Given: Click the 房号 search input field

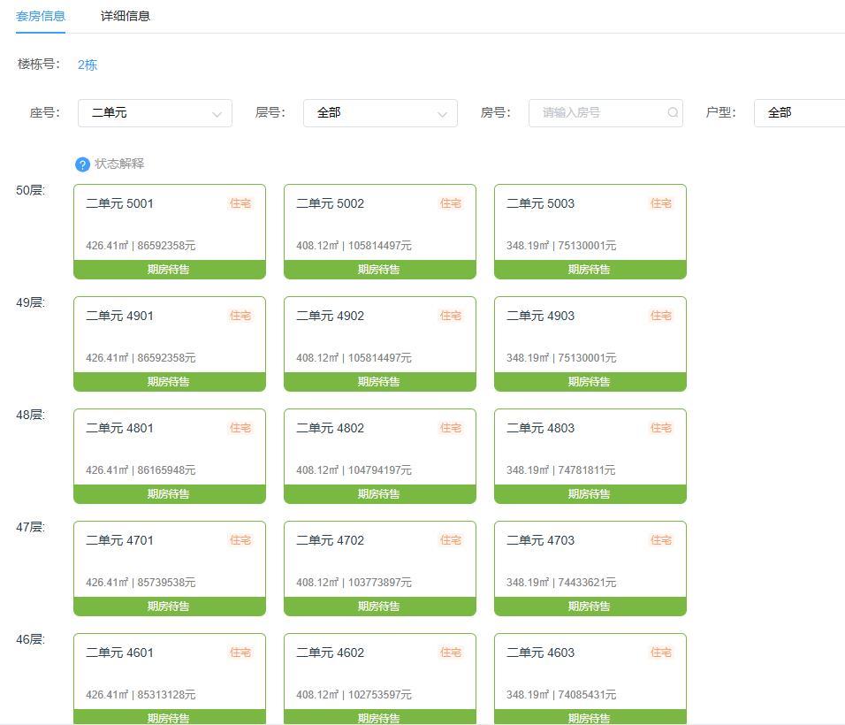Looking at the screenshot, I should 605,112.
